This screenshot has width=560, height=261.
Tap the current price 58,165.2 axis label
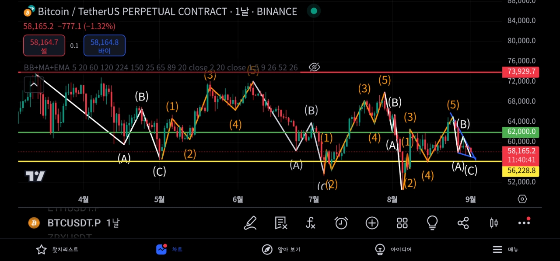[x=521, y=150]
